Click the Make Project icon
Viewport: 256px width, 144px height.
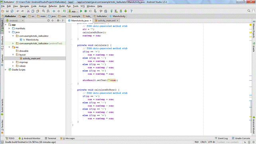click(x=65, y=11)
